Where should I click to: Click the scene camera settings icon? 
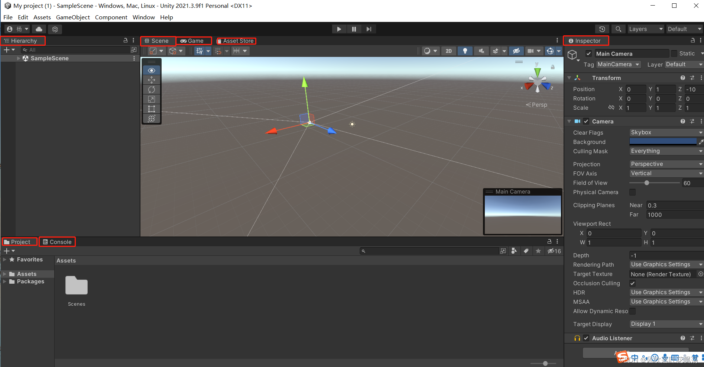(531, 51)
